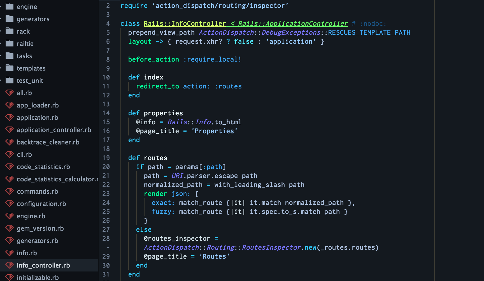484x281 pixels.
Task: Click the ruby icon beside application.rb
Action: 10,117
